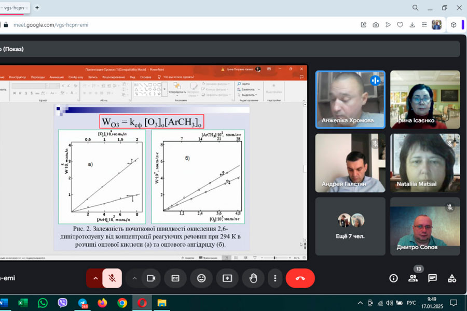The image size is (467, 311).
Task: Toggle closed captions in Meet
Action: 175,278
